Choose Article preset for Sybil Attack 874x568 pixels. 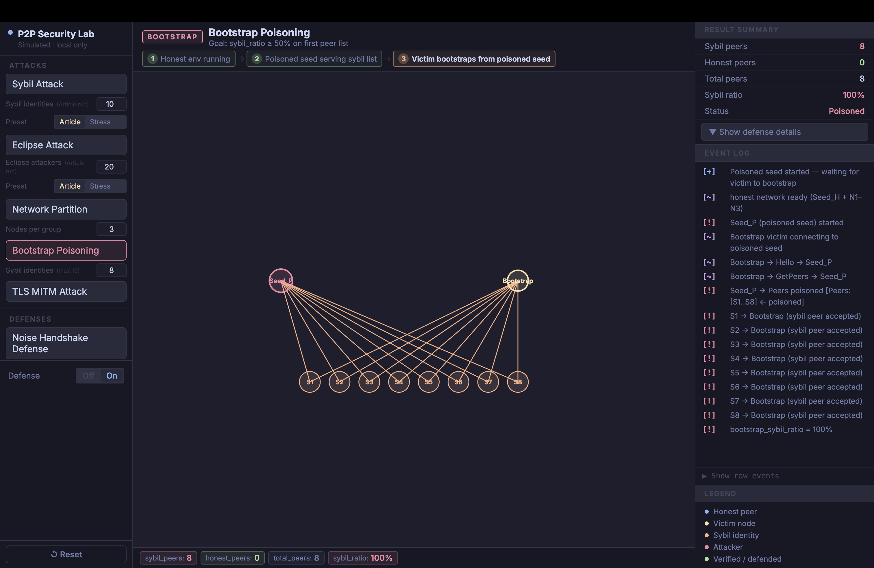point(70,122)
